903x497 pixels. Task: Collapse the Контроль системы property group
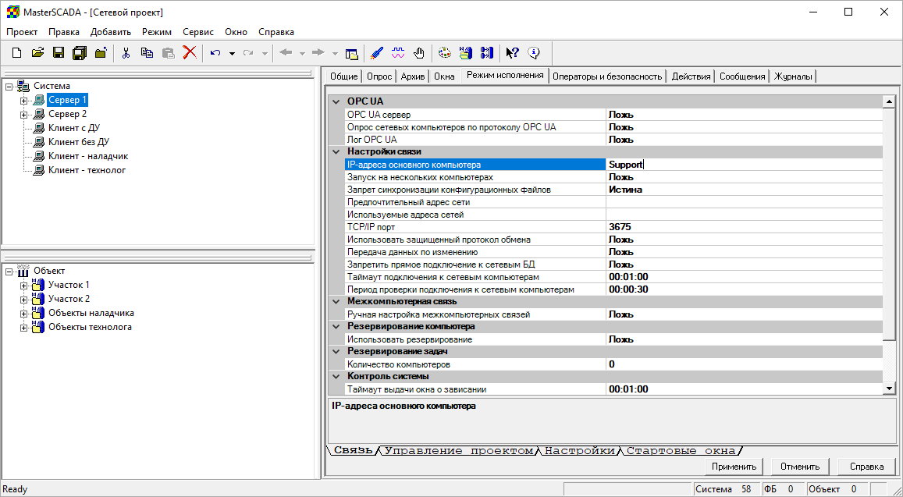click(x=336, y=377)
